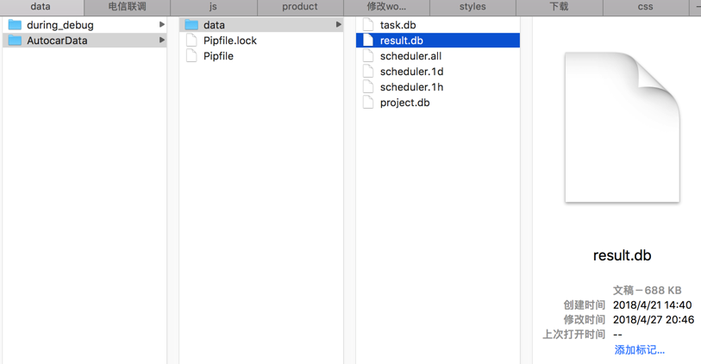This screenshot has width=701, height=364.
Task: Expand the AutocarData folder arrow
Action: coord(161,41)
